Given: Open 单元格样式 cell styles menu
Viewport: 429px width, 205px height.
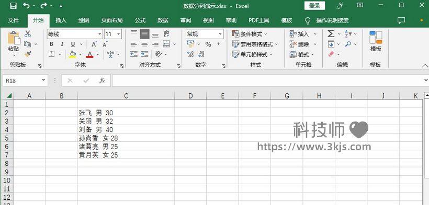Looking at the screenshot, I should pyautogui.click(x=252, y=54).
